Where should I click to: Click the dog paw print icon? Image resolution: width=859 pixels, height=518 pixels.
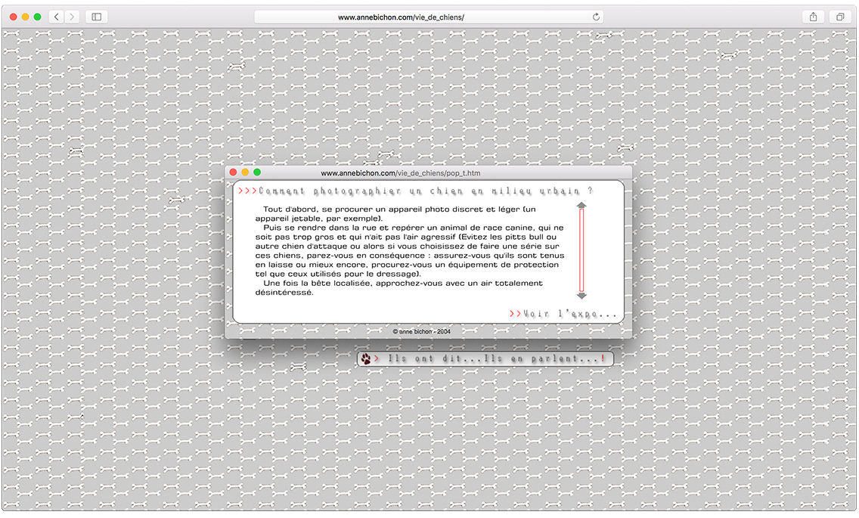(366, 359)
